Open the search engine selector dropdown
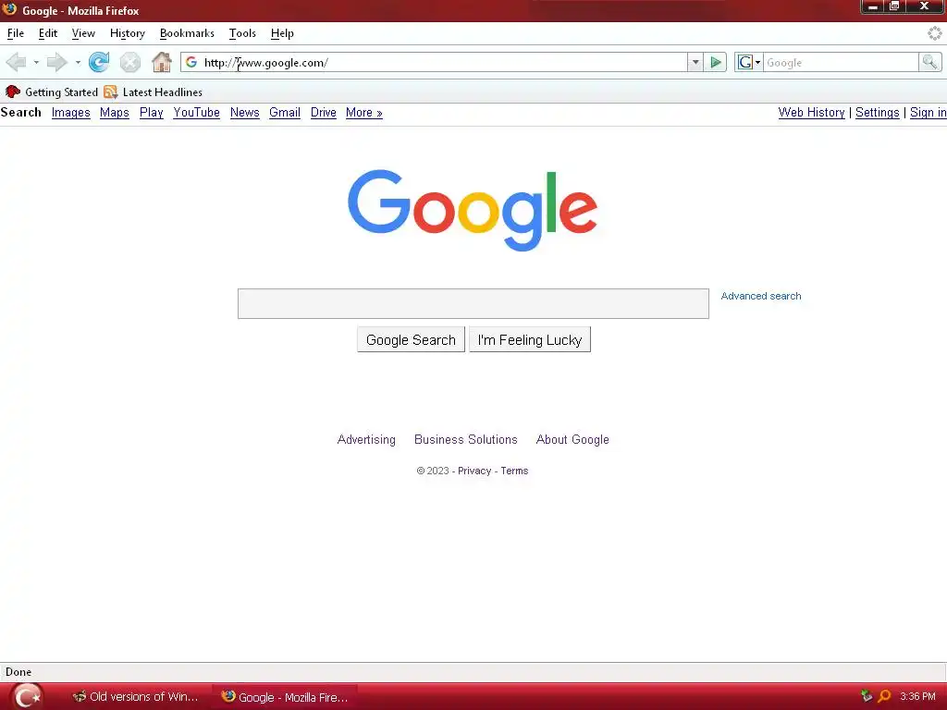The width and height of the screenshot is (947, 710). [x=749, y=62]
